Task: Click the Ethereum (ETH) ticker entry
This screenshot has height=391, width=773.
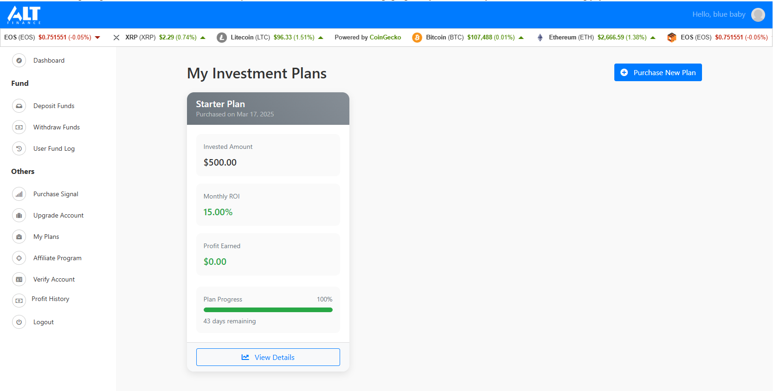Action: click(596, 38)
